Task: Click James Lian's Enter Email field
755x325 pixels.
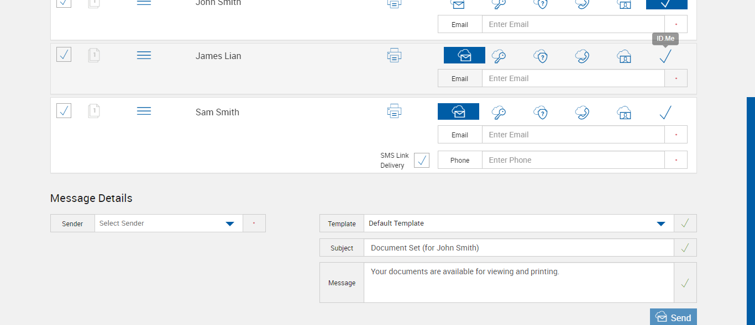Action: point(573,78)
